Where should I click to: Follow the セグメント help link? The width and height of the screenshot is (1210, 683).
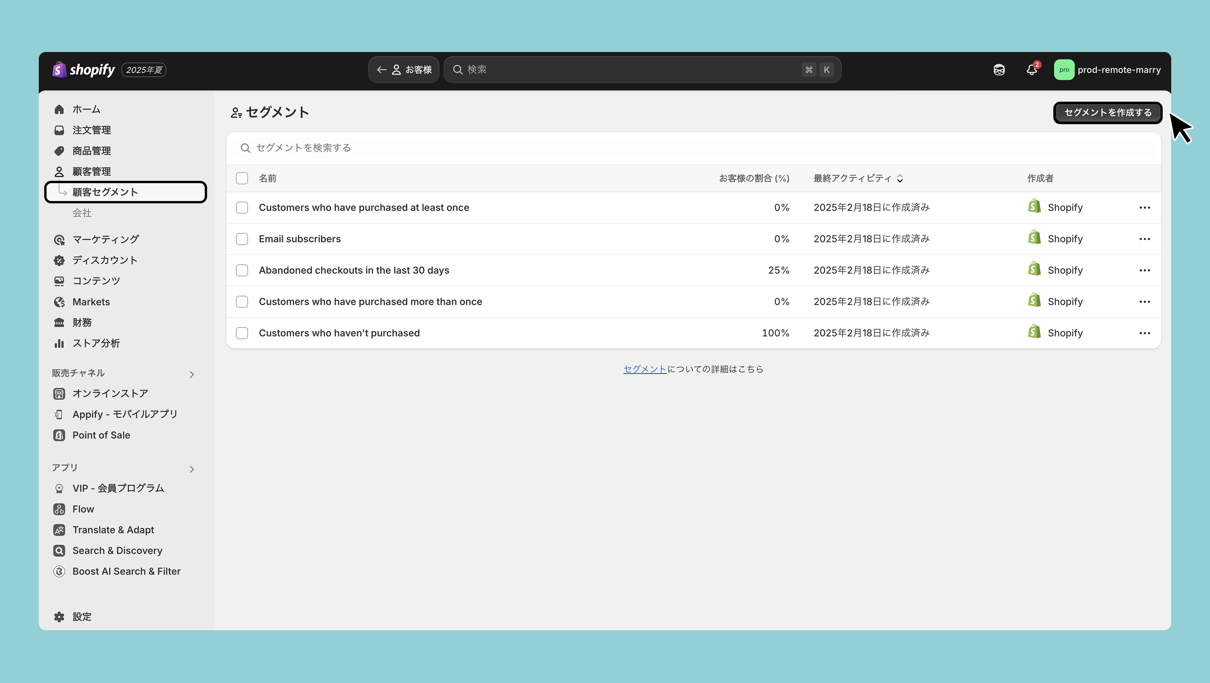coord(645,369)
